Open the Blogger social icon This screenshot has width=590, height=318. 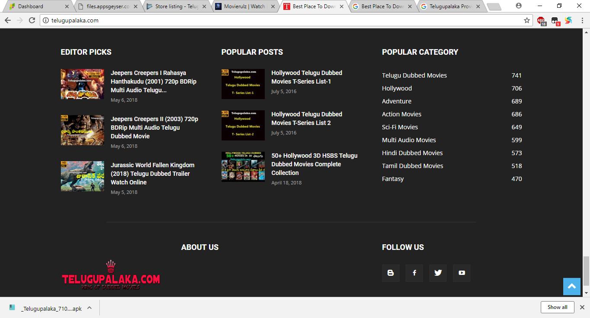pyautogui.click(x=390, y=273)
